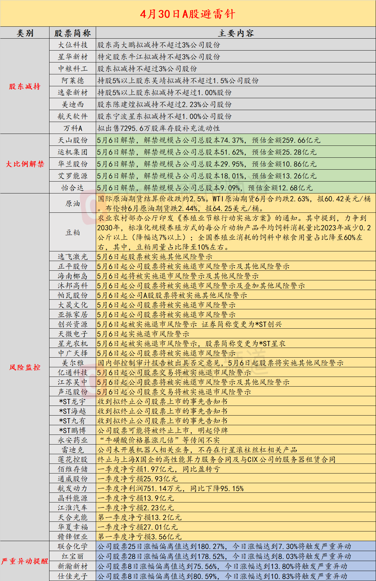Select the 股票简称 column header
The width and height of the screenshot is (376, 581).
pos(73,33)
